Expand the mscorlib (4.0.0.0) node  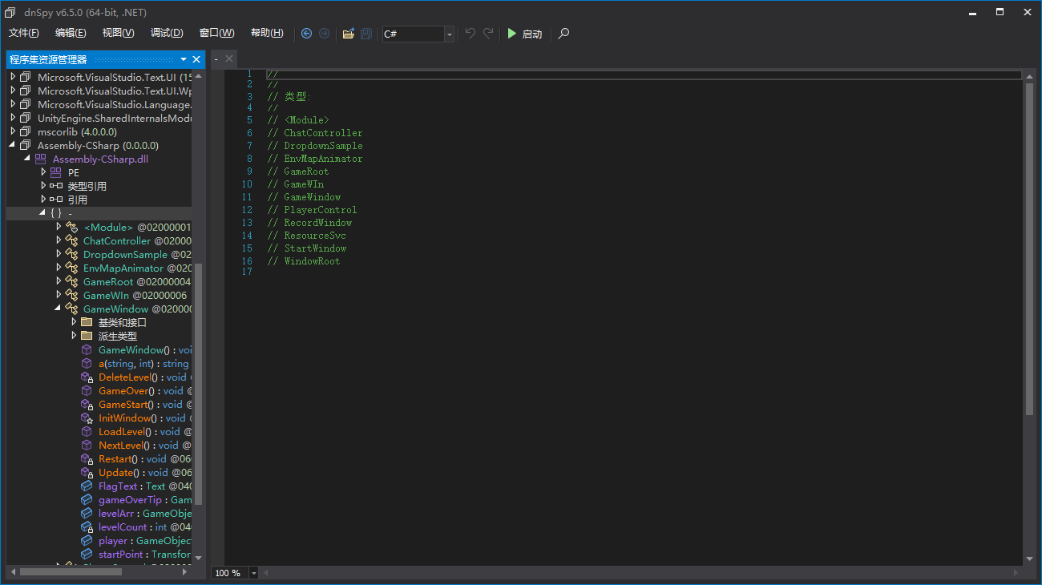click(13, 131)
